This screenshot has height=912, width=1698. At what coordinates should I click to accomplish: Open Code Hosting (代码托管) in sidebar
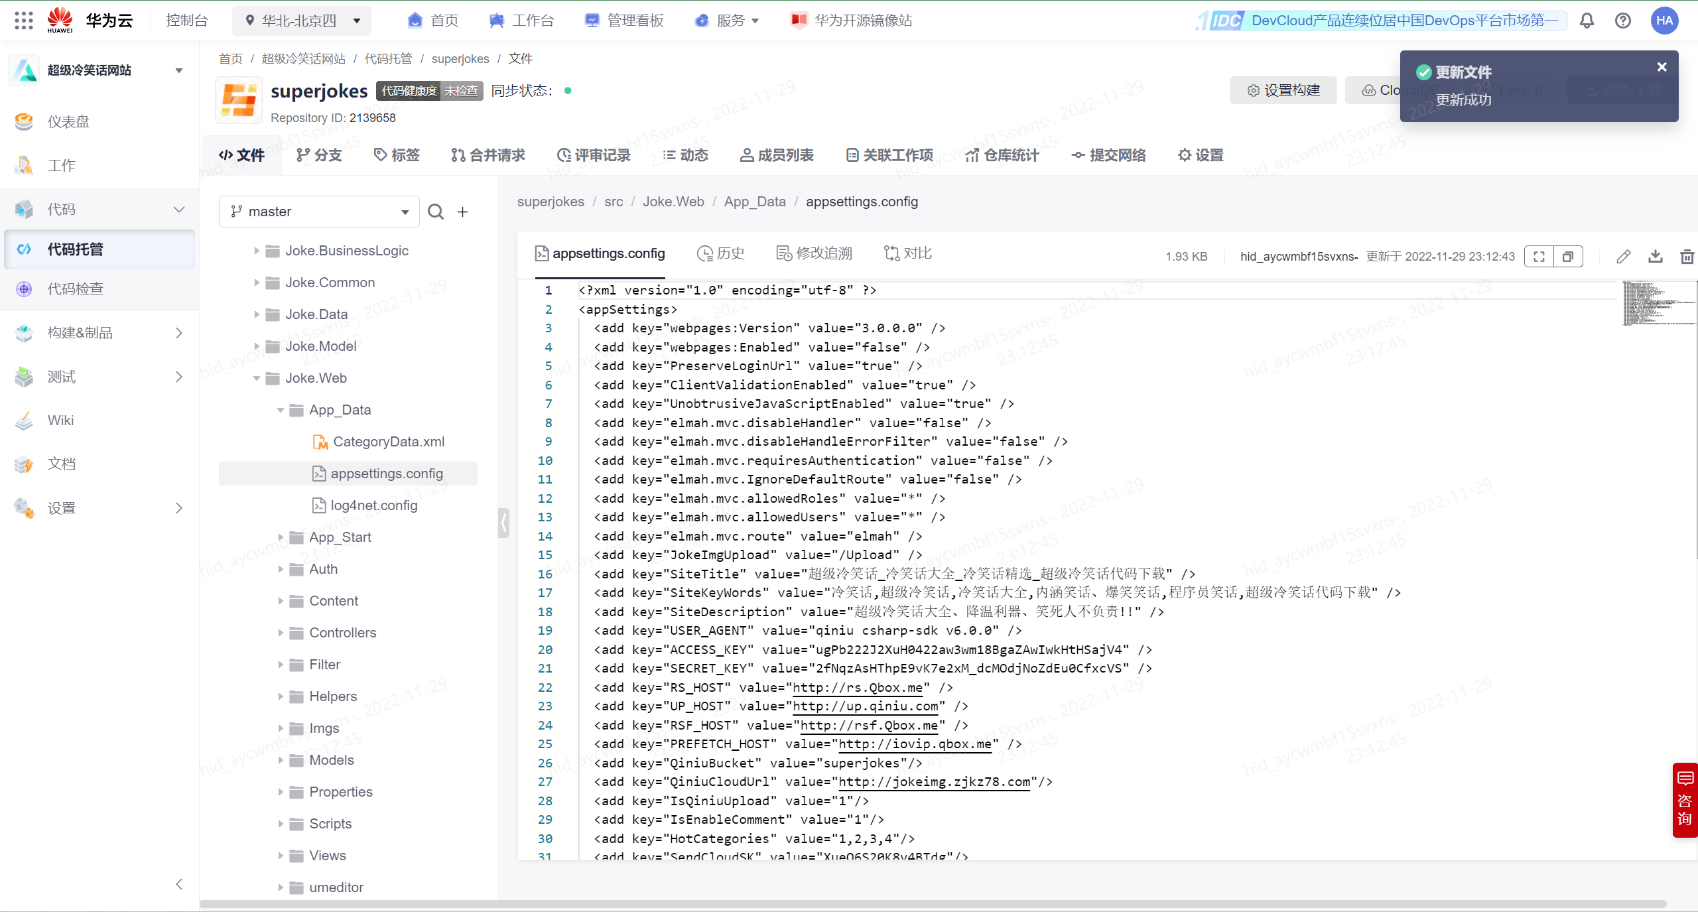(99, 249)
